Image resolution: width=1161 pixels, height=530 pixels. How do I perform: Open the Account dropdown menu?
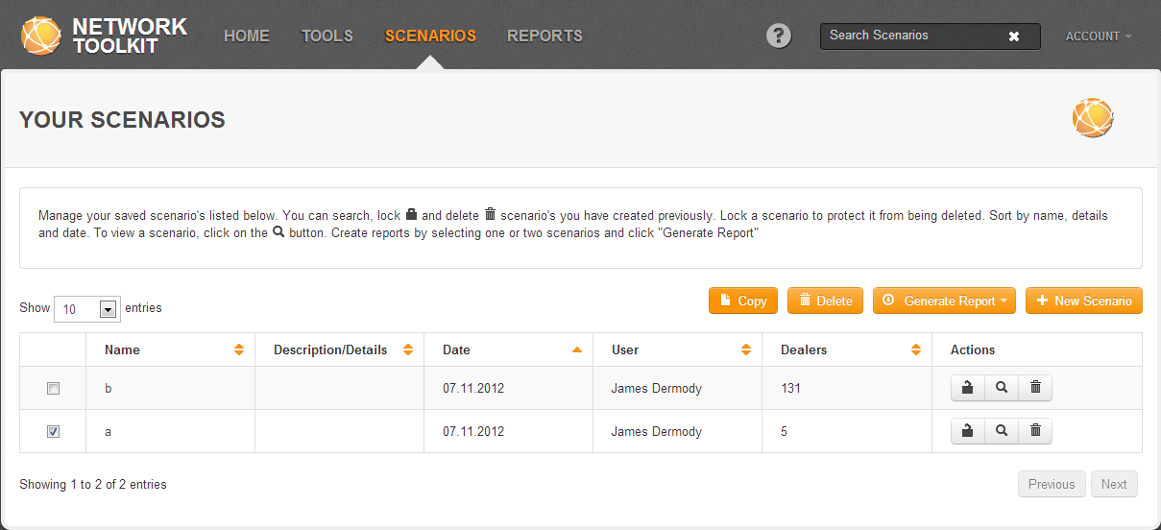[1098, 36]
